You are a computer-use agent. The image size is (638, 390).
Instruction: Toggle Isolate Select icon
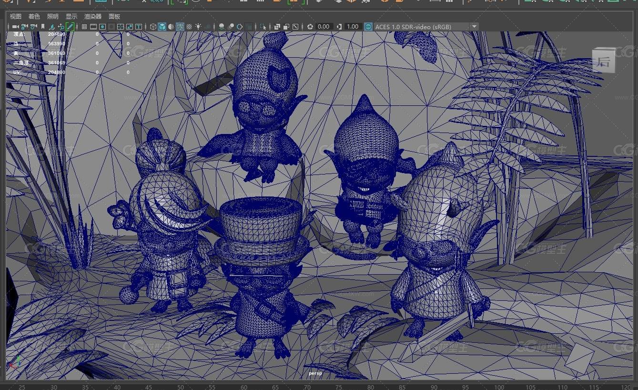coord(263,27)
